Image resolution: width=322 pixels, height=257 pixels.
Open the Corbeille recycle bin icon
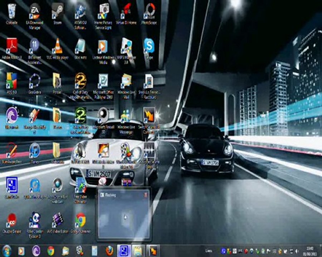pyautogui.click(x=12, y=11)
